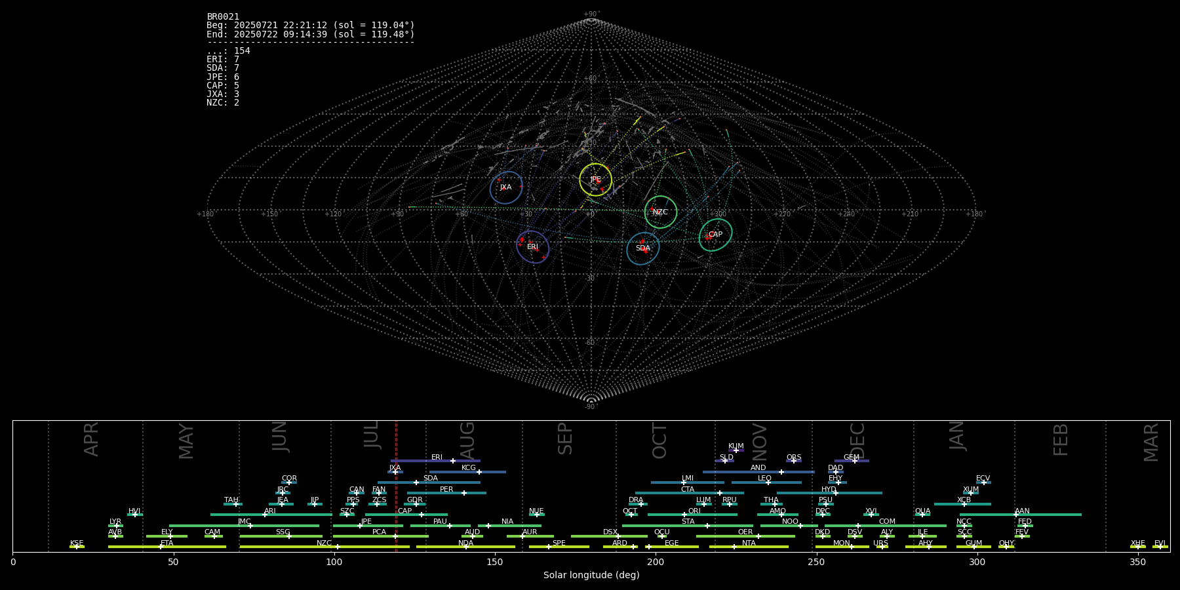Click the PAU shower label in the timeline

tap(440, 522)
